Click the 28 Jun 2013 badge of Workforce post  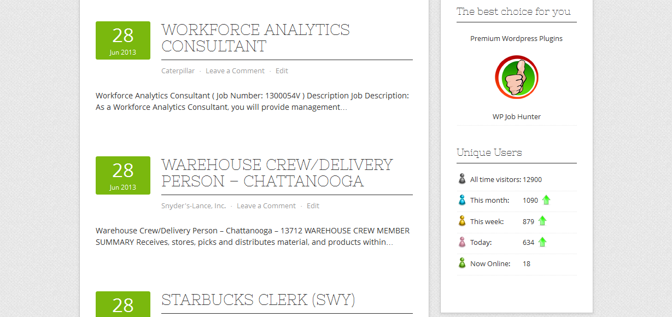123,40
